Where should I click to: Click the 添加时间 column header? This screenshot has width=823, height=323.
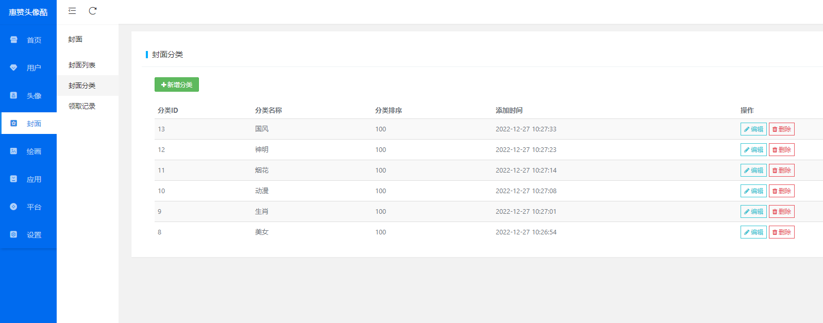(x=509, y=110)
